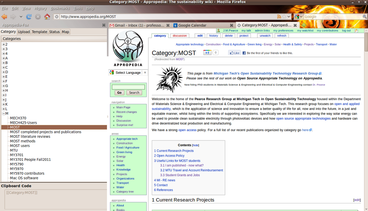This screenshot has width=368, height=211.
Task: Close the Gmail Inbox tab
Action: pos(167,25)
